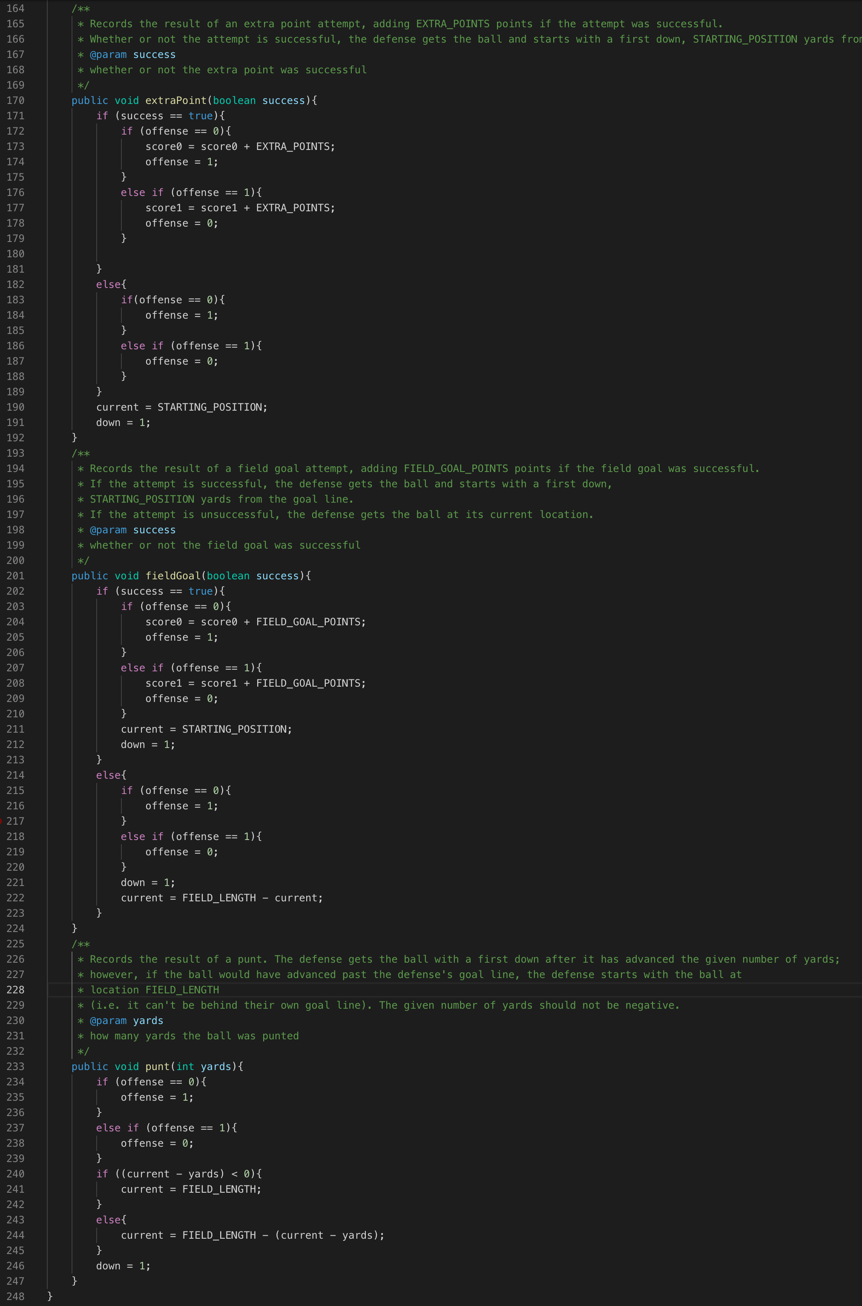Screen dimensions: 862x1306
Task: Click the int keyword in punt signature
Action: tap(185, 1066)
